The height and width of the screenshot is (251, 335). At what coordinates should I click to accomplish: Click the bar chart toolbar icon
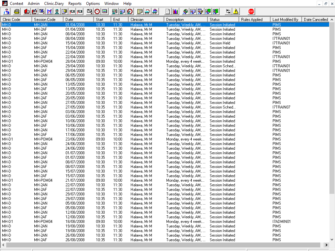point(175,11)
